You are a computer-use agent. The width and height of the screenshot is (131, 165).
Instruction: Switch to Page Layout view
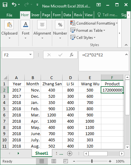[54, 161]
